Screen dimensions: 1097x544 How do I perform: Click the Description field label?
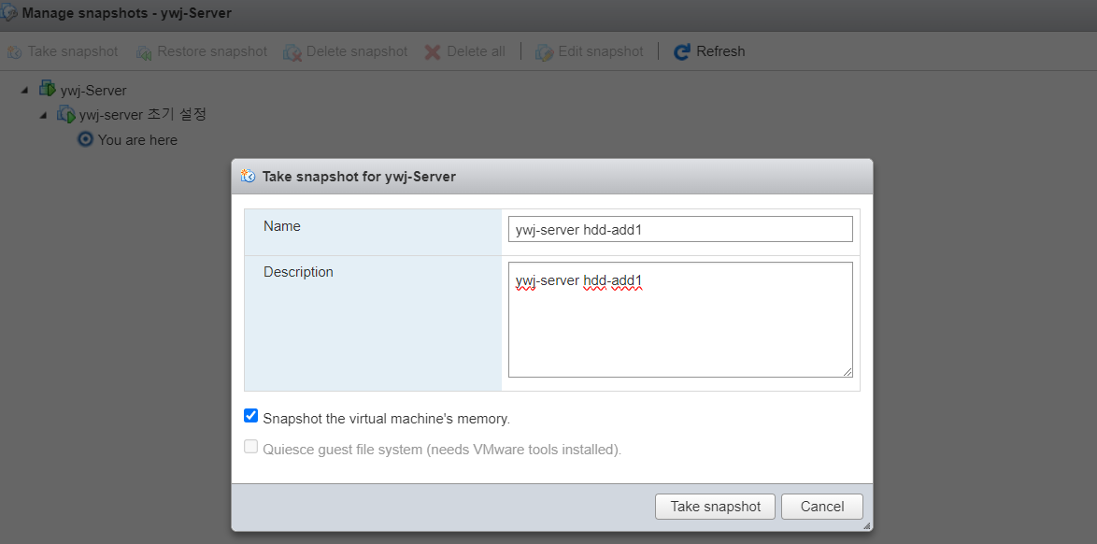(298, 272)
